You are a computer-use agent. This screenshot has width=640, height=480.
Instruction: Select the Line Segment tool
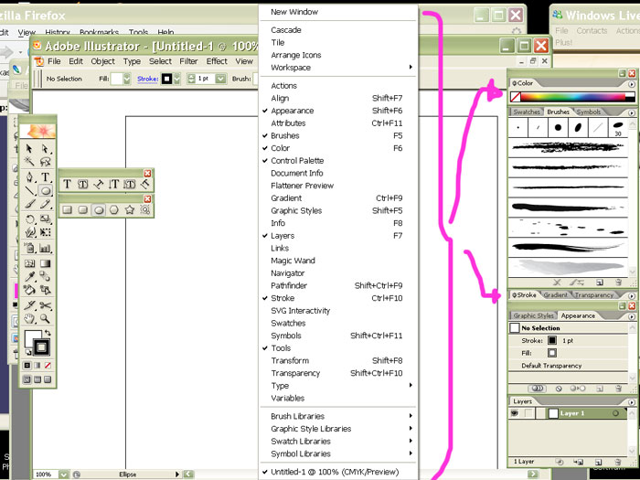click(x=29, y=190)
